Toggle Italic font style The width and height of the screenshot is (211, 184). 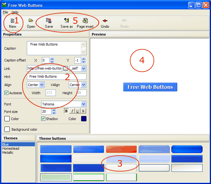(72, 111)
